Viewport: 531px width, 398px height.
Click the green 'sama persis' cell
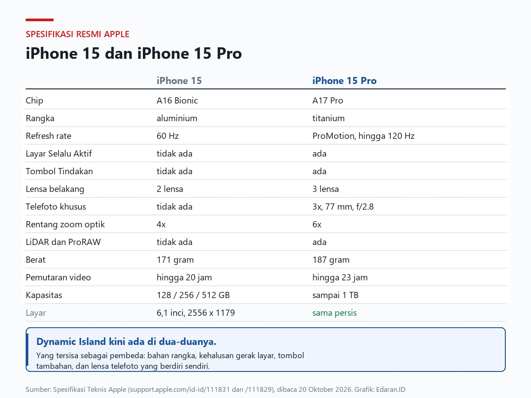pyautogui.click(x=335, y=313)
